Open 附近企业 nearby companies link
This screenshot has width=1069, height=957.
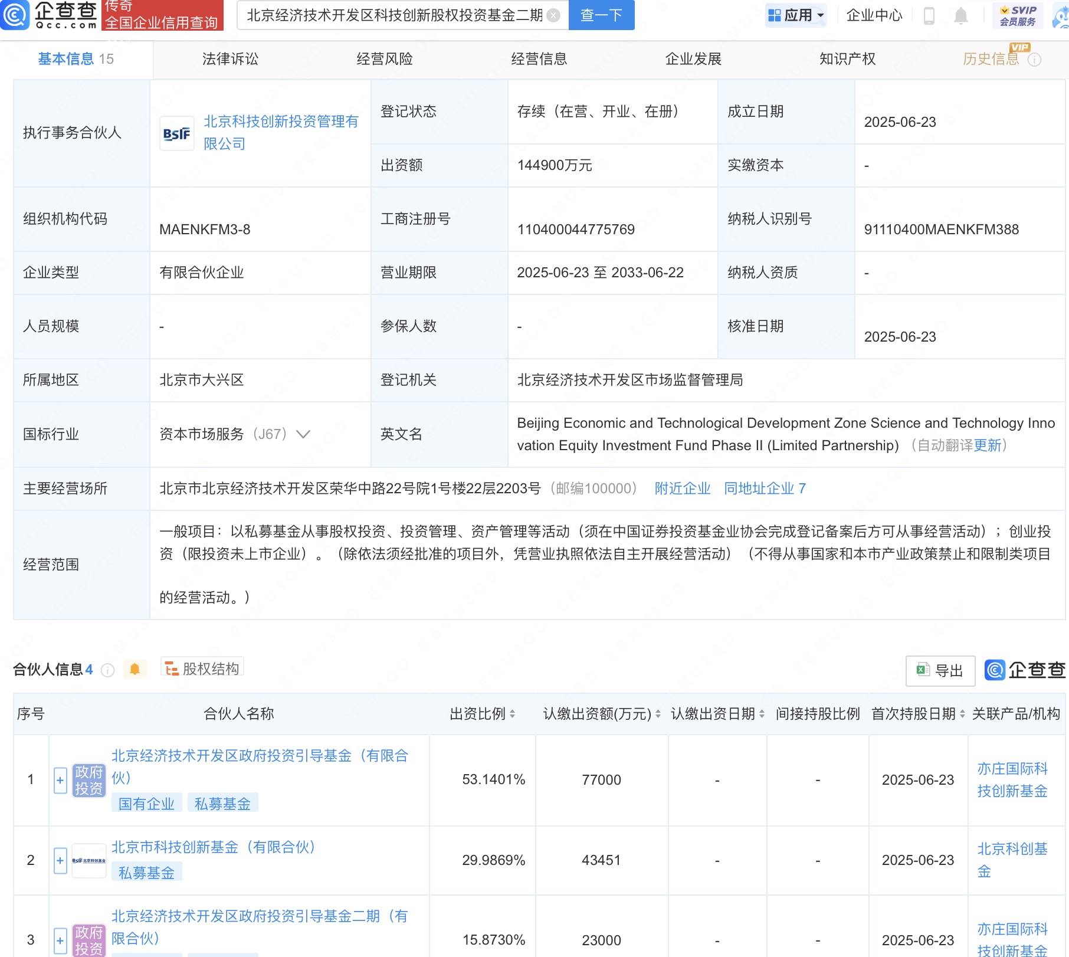683,489
